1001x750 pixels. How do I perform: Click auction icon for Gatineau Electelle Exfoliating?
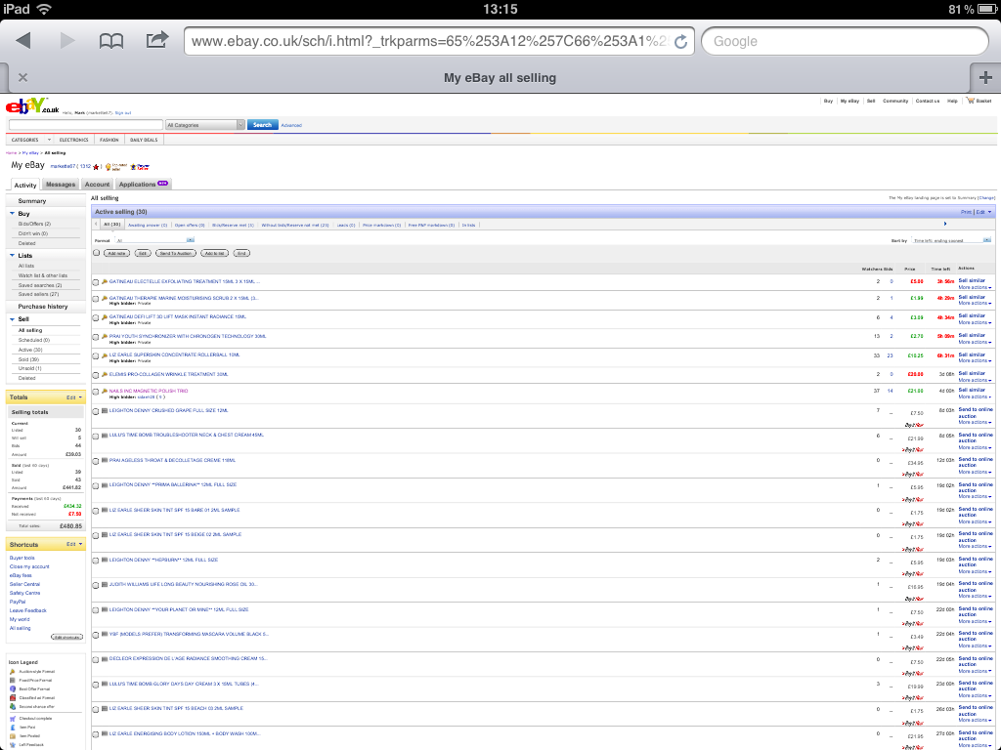click(105, 281)
